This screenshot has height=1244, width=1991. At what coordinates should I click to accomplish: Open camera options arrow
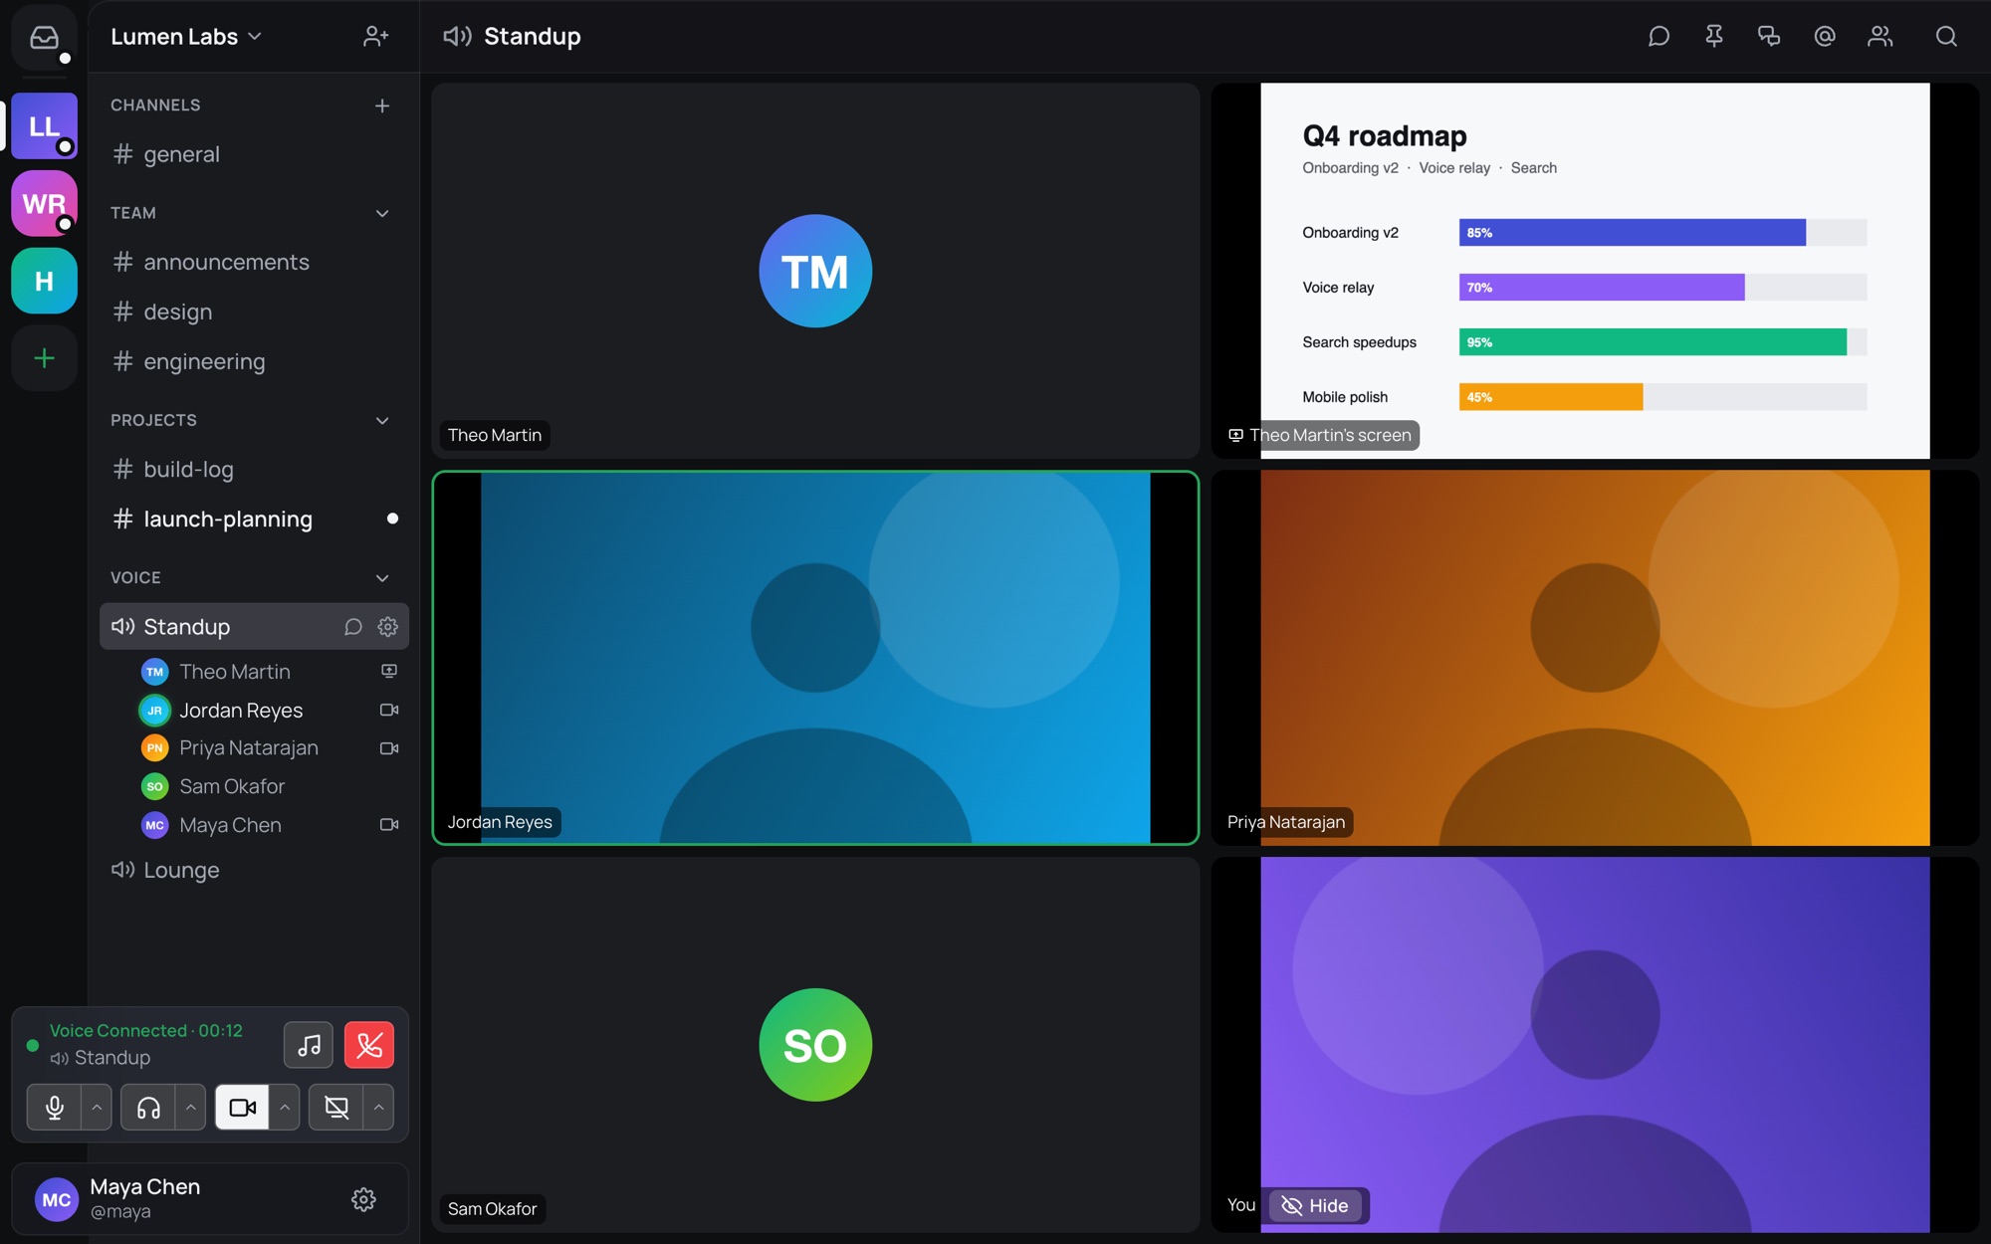pos(285,1108)
